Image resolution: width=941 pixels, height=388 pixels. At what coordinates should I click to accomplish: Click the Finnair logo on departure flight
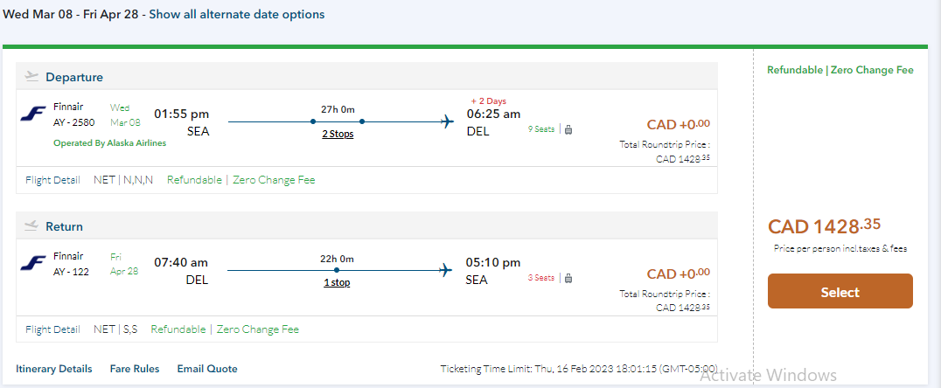click(33, 114)
